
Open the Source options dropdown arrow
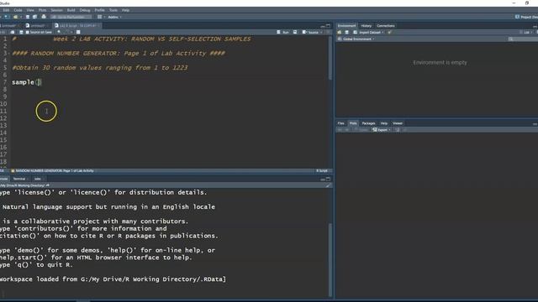[x=321, y=32]
